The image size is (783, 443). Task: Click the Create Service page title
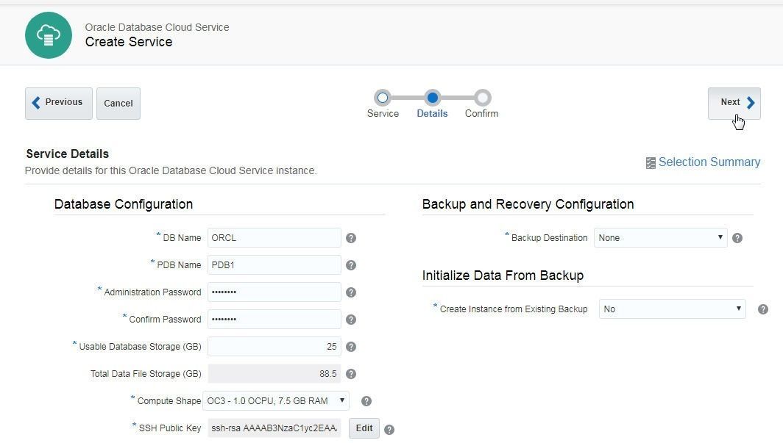129,42
